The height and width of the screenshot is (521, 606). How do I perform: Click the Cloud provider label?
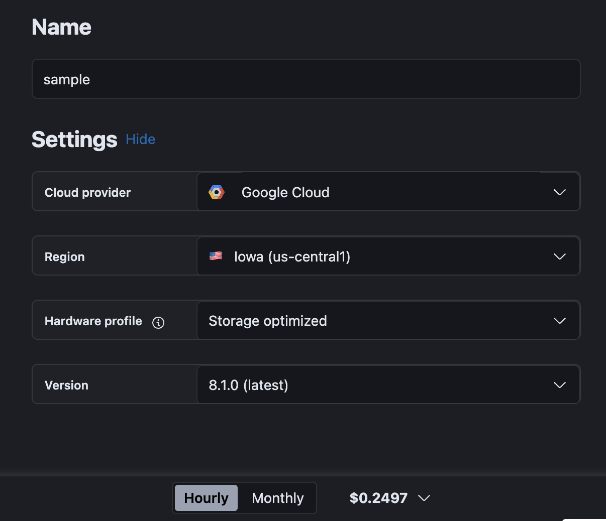click(87, 193)
